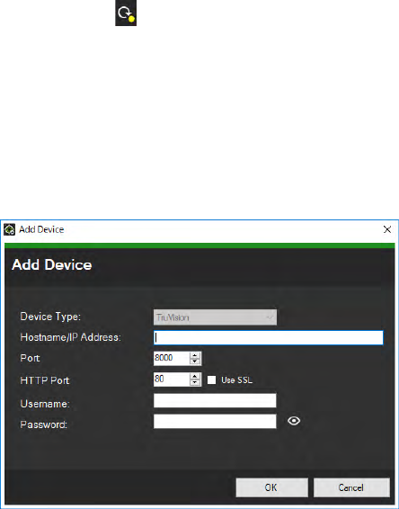Image resolution: width=399 pixels, height=509 pixels.
Task: Click the application icon in title bar
Action: (9, 229)
